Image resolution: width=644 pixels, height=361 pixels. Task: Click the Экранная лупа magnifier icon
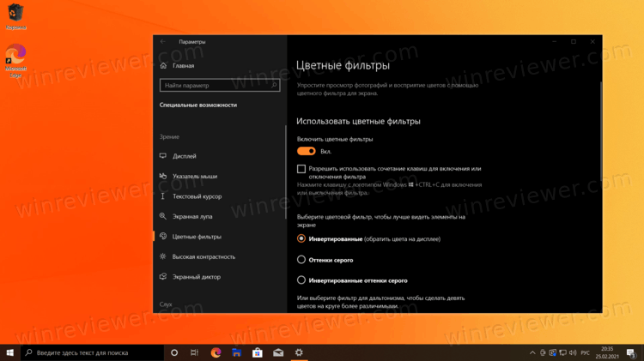(x=163, y=216)
